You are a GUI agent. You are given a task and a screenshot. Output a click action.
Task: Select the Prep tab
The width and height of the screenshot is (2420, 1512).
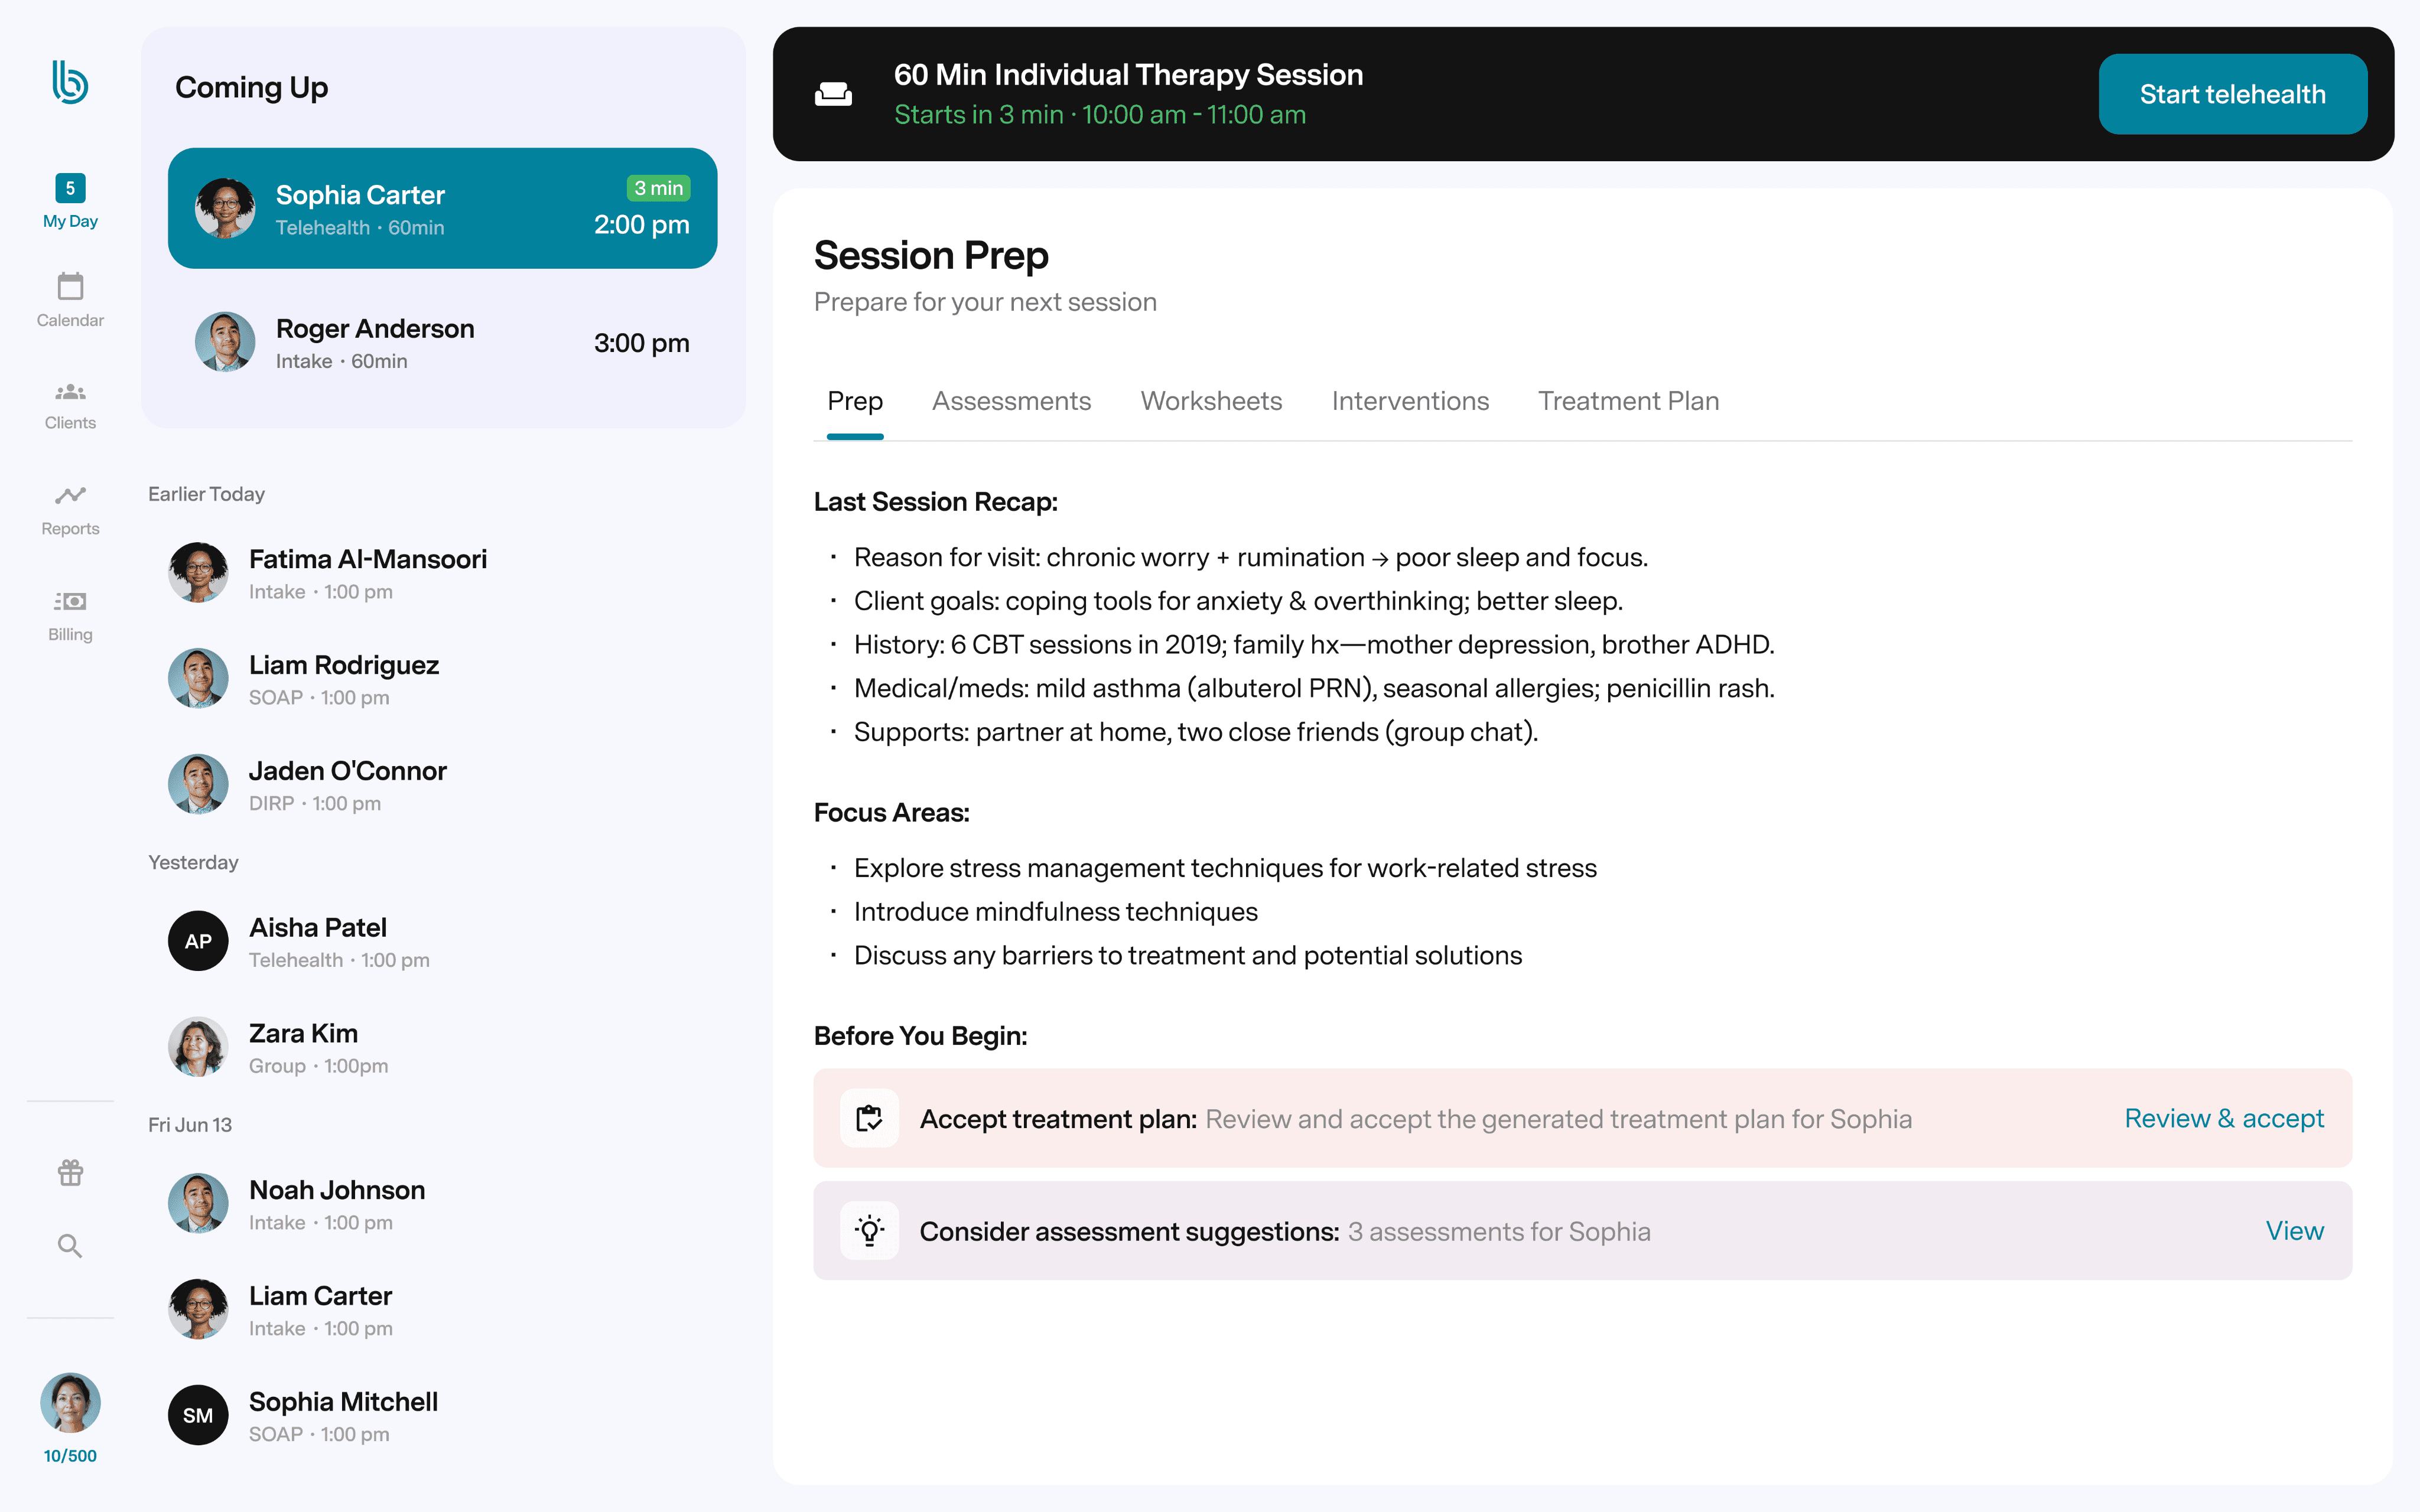tap(855, 401)
